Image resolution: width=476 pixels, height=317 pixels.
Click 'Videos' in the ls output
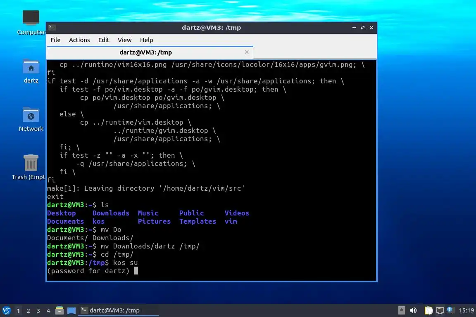click(x=237, y=213)
